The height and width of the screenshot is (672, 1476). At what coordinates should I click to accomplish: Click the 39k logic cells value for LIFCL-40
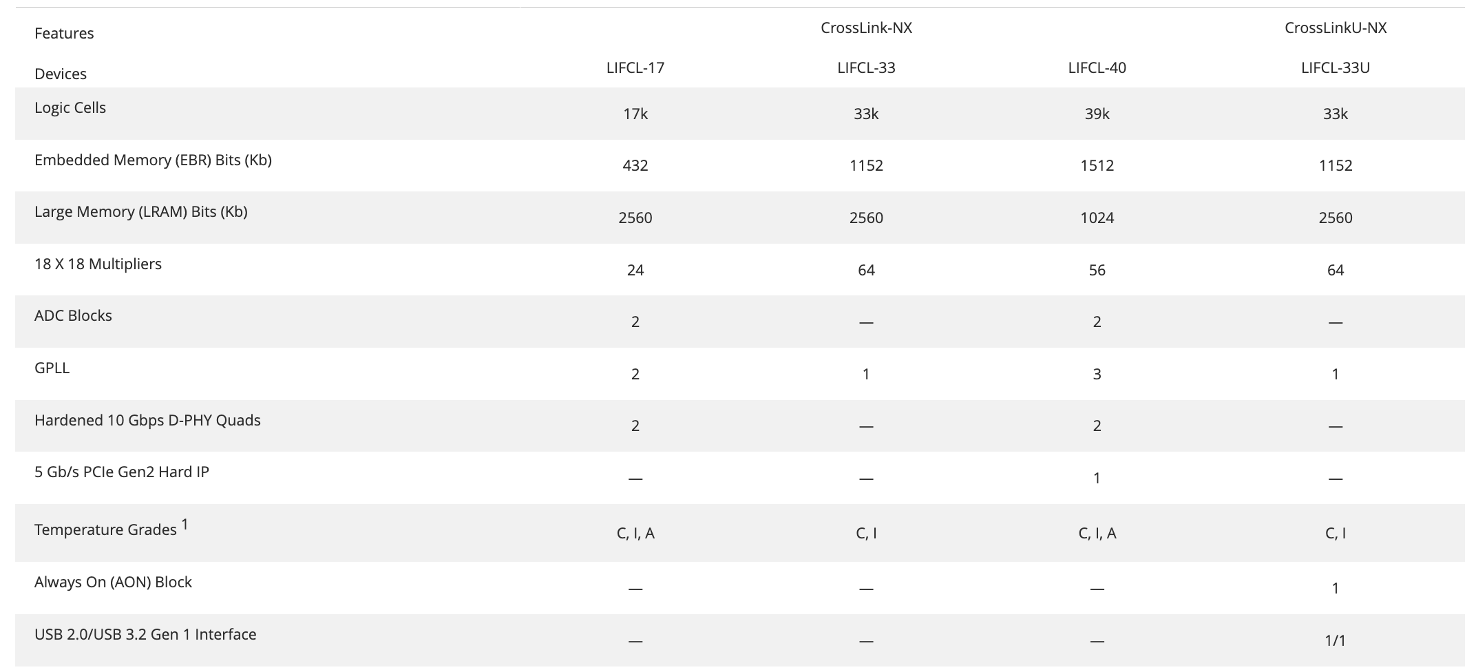tap(1097, 114)
